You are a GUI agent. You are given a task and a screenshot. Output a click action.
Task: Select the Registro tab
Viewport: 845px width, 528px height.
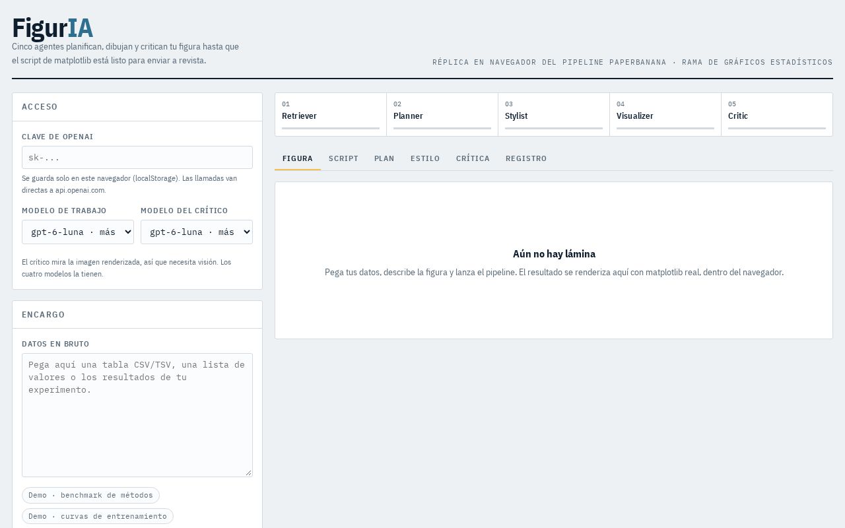point(526,158)
